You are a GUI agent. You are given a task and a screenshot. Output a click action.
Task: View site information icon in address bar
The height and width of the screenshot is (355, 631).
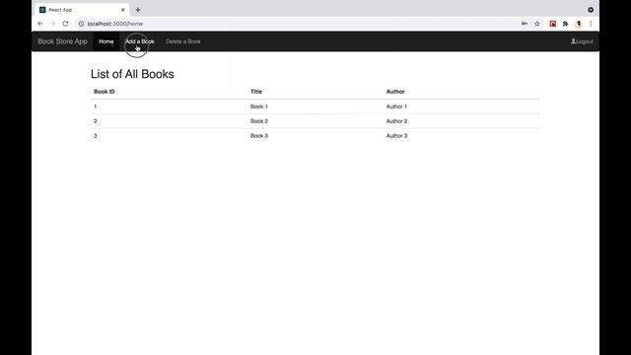point(81,24)
